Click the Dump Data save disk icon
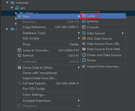The image size is (135, 111). [19, 67]
